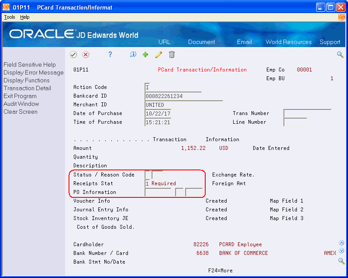The image size is (348, 278).
Task: Focus the Merchant ID field
Action: tap(184, 105)
